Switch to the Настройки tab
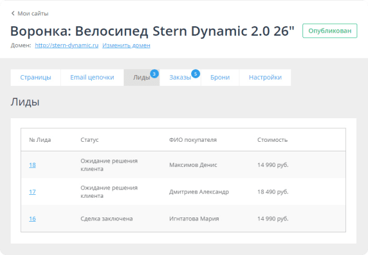 [265, 78]
